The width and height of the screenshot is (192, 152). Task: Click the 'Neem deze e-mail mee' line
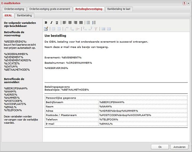click(x=77, y=47)
